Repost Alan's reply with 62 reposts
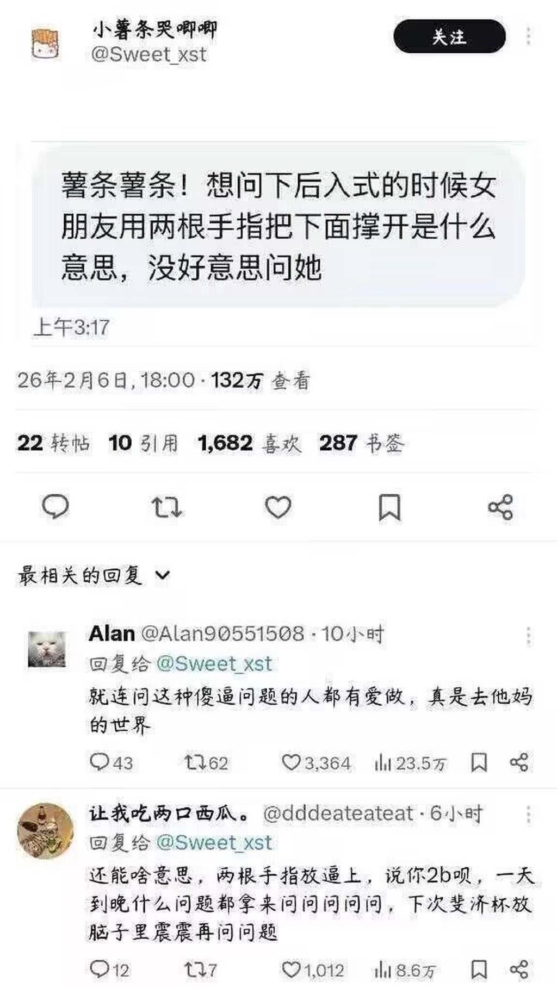557x988 pixels. click(x=206, y=763)
